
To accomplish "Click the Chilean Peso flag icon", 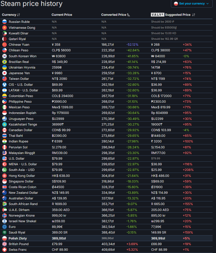I will pos(5,50).
